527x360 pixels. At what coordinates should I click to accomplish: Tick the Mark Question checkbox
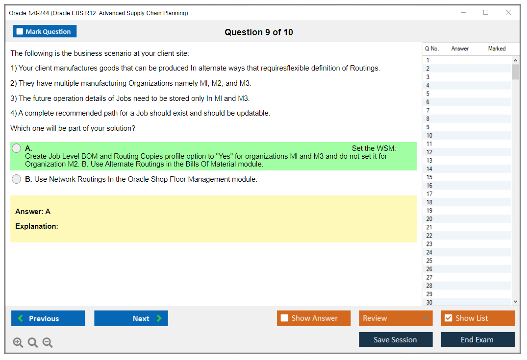[20, 32]
